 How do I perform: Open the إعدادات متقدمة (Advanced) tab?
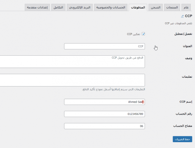click(37, 7)
